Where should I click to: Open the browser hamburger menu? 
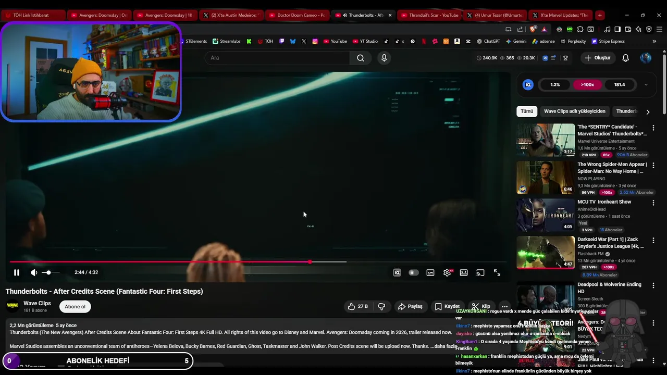[x=659, y=29]
